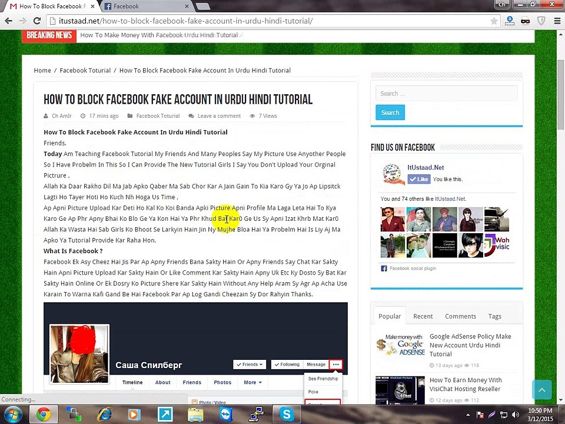Click the download extension icon with badge
The width and height of the screenshot is (565, 424).
pos(510,21)
